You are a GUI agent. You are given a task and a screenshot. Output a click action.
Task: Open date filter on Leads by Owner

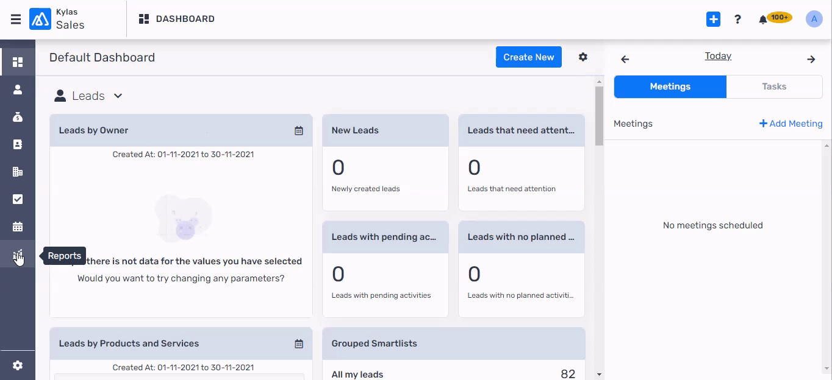[299, 130]
